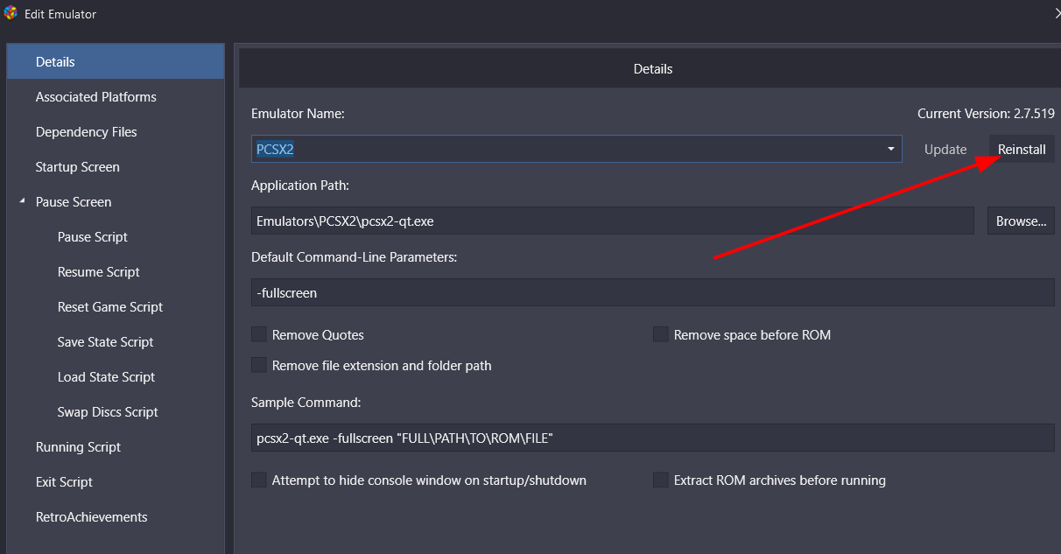Click the LaunchBox app icon in title bar
This screenshot has width=1061, height=554.
click(x=11, y=13)
